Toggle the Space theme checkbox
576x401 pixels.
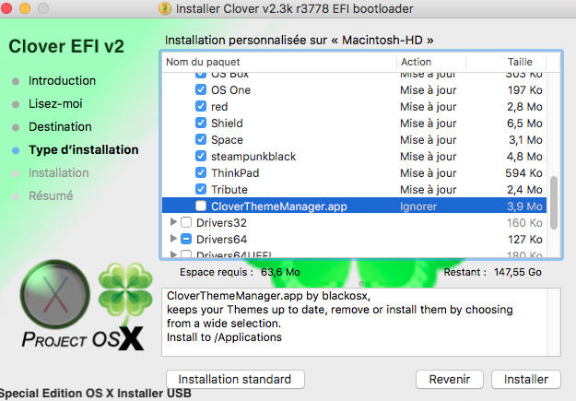click(201, 139)
